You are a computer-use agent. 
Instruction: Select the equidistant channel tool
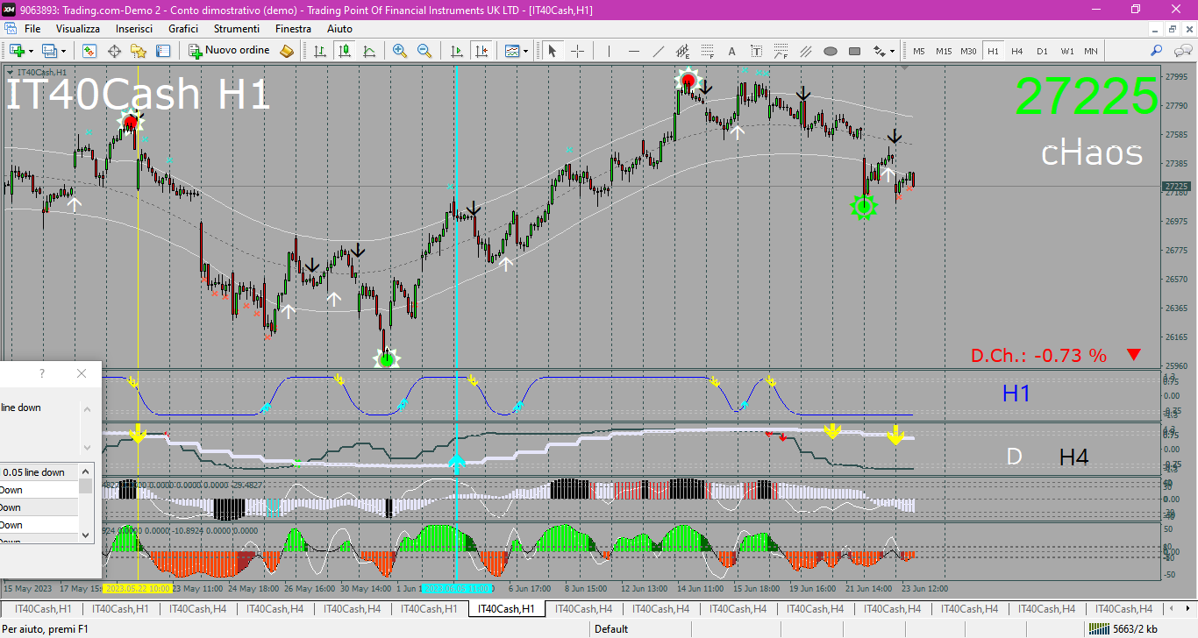pos(682,51)
